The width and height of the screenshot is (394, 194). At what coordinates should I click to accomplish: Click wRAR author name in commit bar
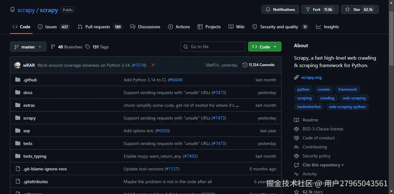(x=29, y=65)
